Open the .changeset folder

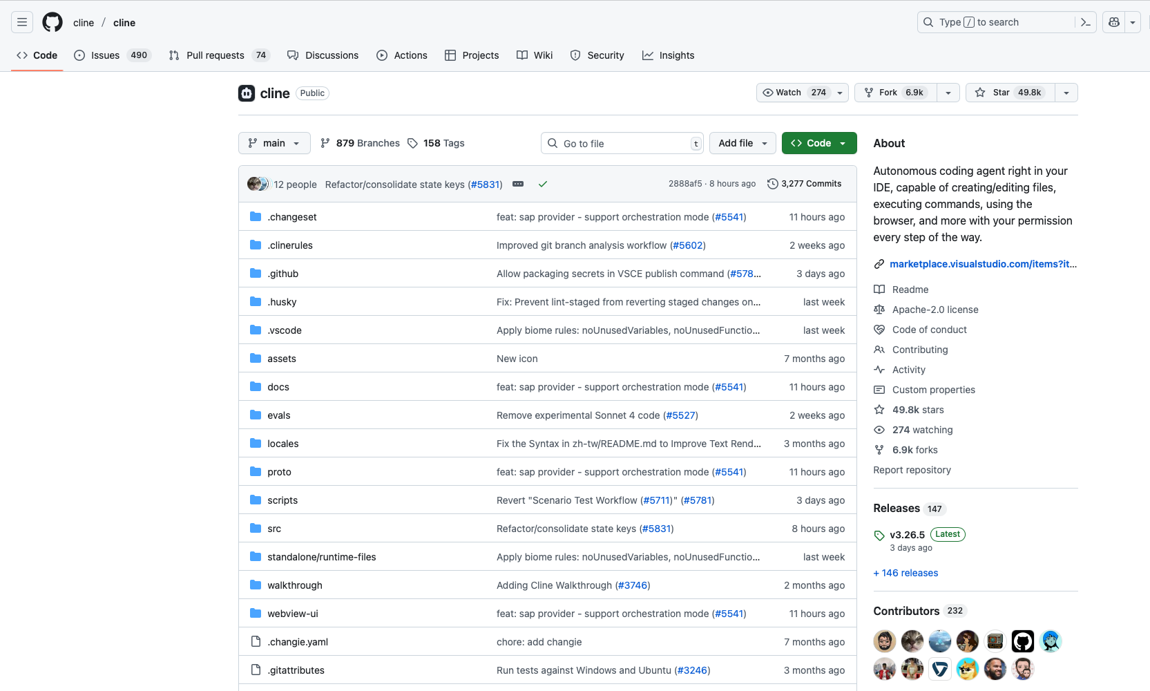click(x=292, y=217)
